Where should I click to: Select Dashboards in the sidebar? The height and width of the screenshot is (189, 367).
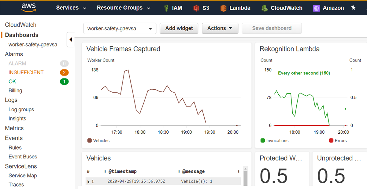[22, 35]
